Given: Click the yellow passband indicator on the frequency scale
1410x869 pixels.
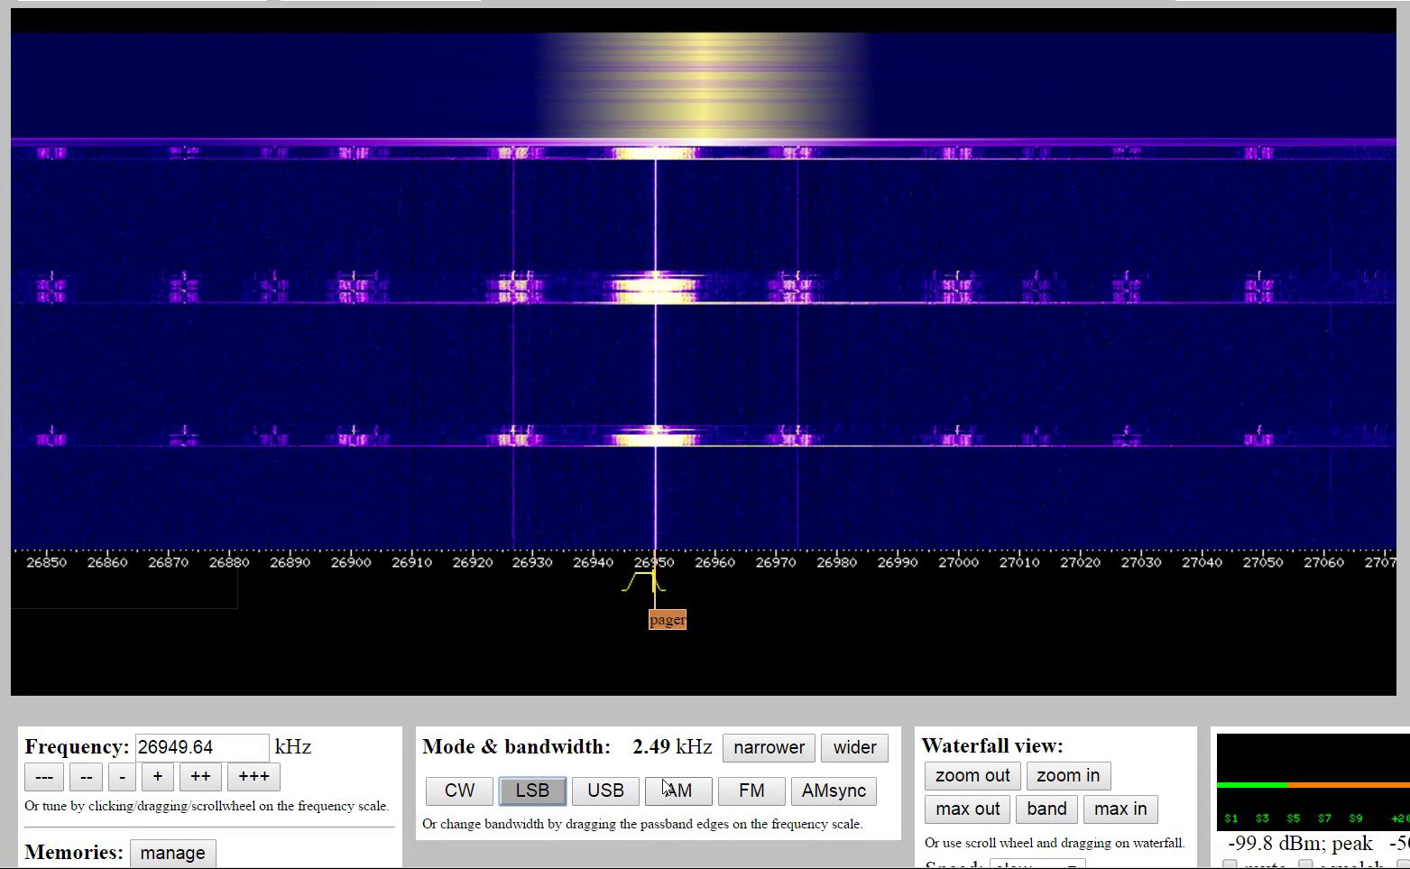Looking at the screenshot, I should 644,582.
